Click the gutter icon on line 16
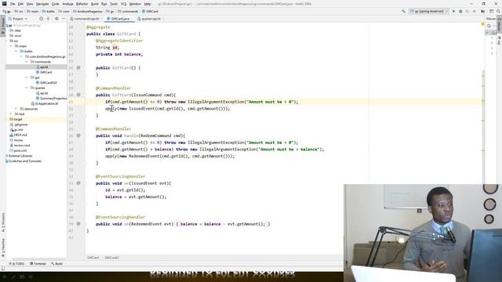This screenshot has height=282, width=502. 78,68
